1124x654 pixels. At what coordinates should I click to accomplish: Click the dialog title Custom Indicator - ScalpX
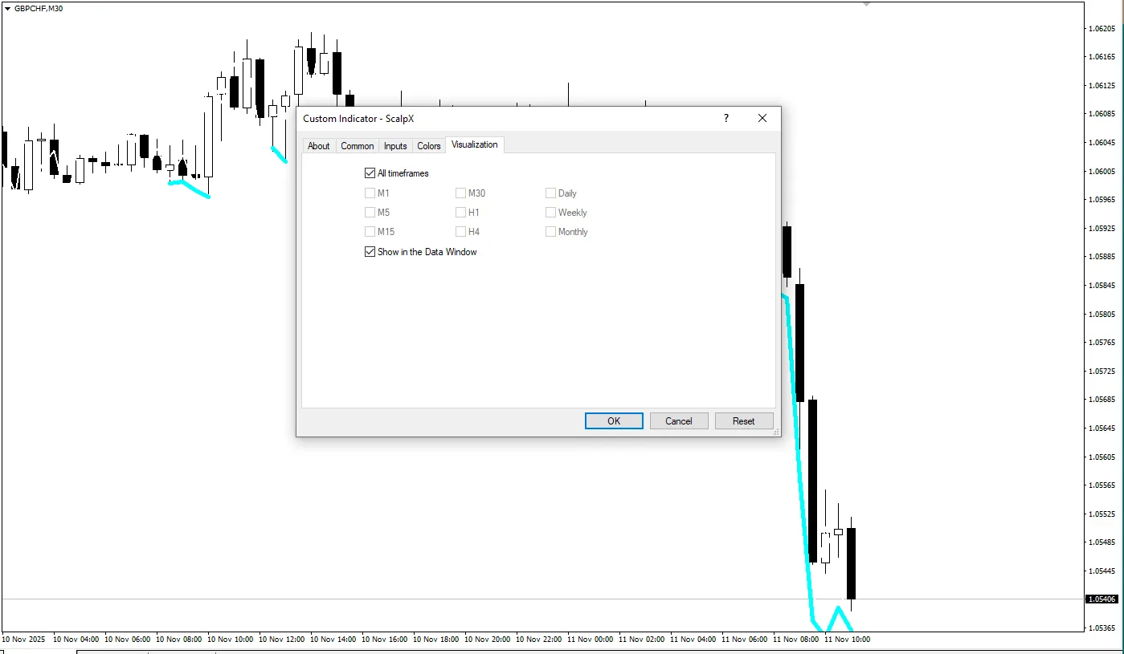coord(358,119)
